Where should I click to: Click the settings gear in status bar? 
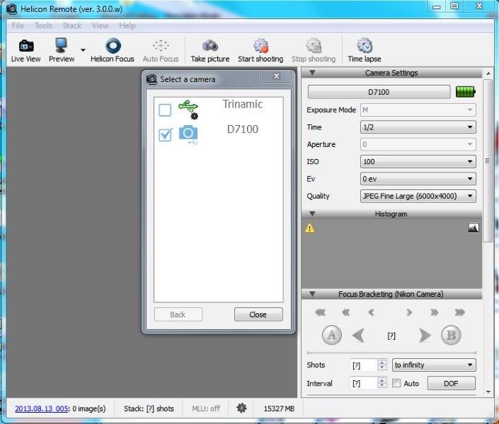(x=241, y=408)
